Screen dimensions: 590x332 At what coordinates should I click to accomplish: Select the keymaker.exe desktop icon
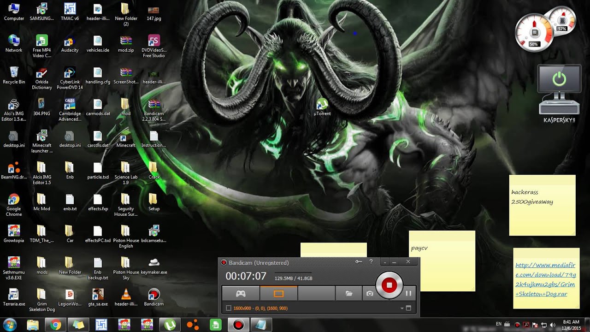click(x=154, y=266)
